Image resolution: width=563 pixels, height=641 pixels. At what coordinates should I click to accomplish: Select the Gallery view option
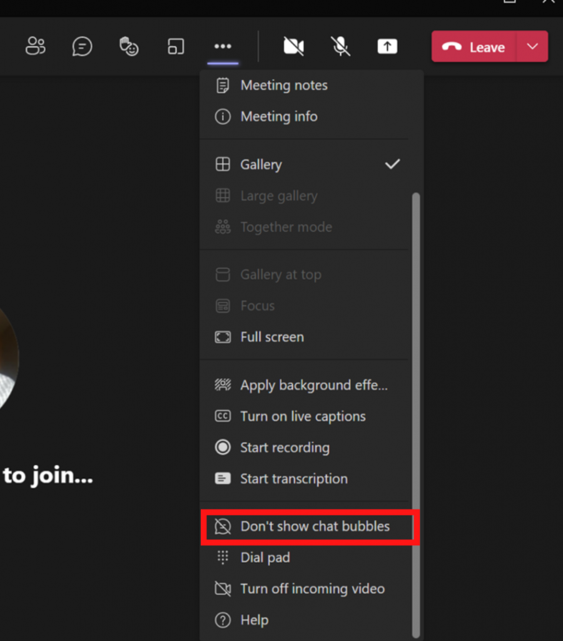(305, 165)
